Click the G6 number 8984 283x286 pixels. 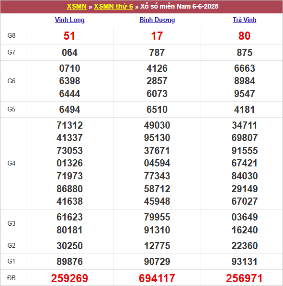tap(245, 81)
